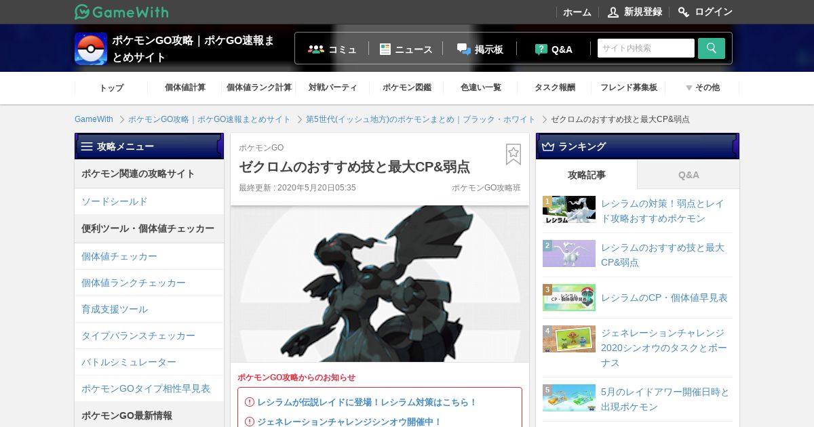Bookmark the article with the star icon
This screenshot has width=814, height=427.
[x=513, y=155]
